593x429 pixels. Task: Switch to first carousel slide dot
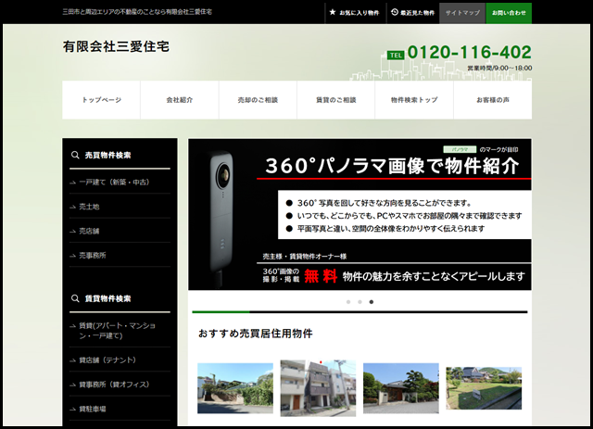[x=348, y=302]
